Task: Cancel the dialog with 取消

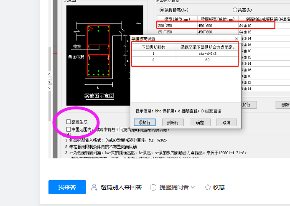Action: (226, 122)
